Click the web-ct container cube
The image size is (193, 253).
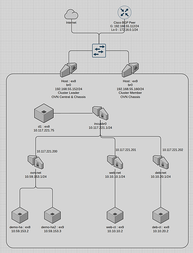(115, 216)
